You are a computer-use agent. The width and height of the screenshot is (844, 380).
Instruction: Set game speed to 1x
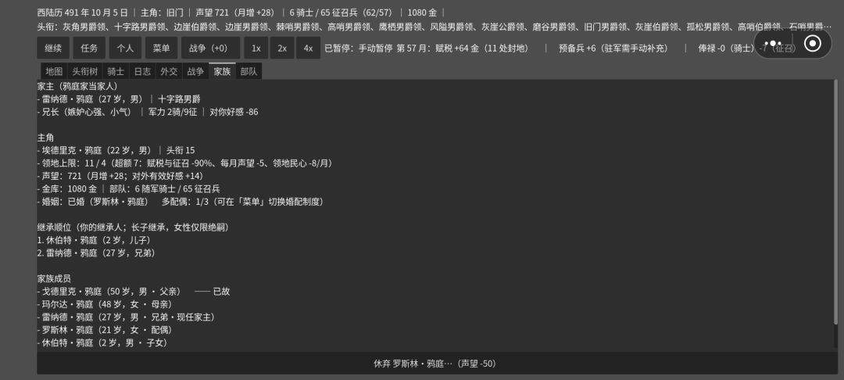[x=256, y=48]
